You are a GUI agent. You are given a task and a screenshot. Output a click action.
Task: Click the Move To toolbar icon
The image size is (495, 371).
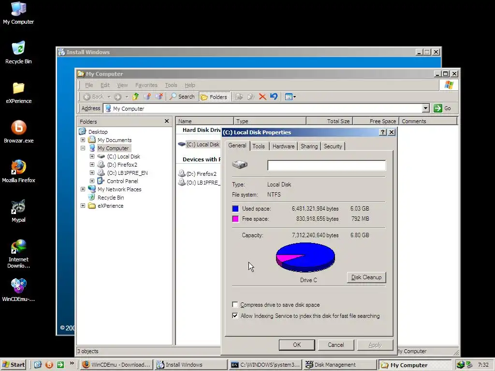pyautogui.click(x=239, y=97)
